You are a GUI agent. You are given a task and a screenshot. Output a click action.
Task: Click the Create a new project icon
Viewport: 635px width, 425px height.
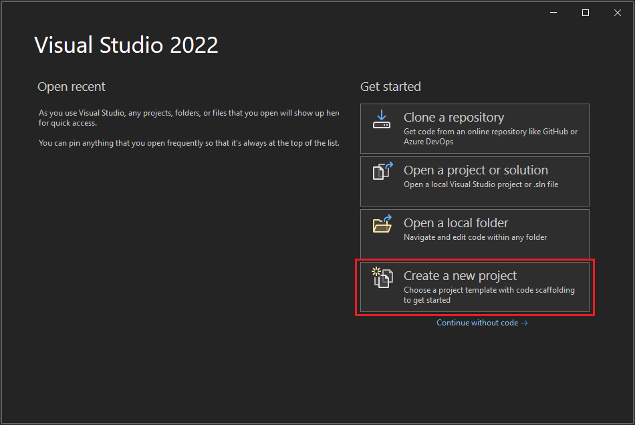pyautogui.click(x=382, y=279)
